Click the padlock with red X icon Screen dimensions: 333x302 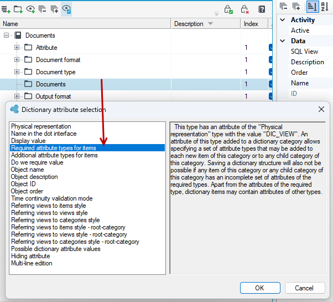[x=244, y=9]
